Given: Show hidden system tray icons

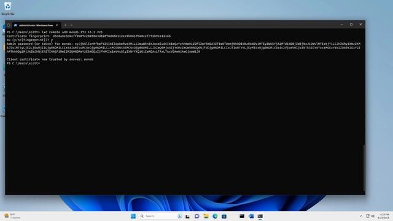Looking at the screenshot, I should [x=361, y=216].
